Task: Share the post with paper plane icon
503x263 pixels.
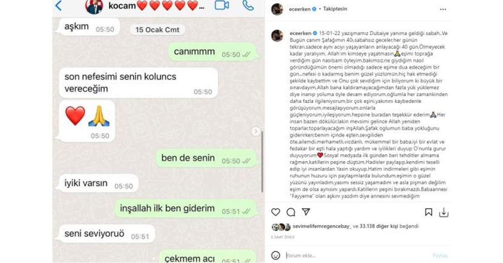Action: coord(306,212)
